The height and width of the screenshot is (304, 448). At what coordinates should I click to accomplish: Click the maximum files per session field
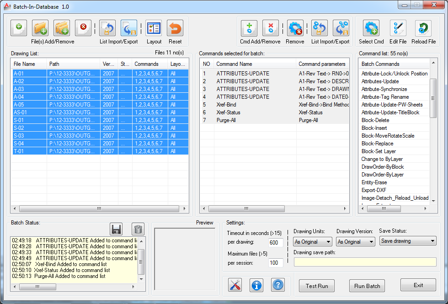coord(276,263)
